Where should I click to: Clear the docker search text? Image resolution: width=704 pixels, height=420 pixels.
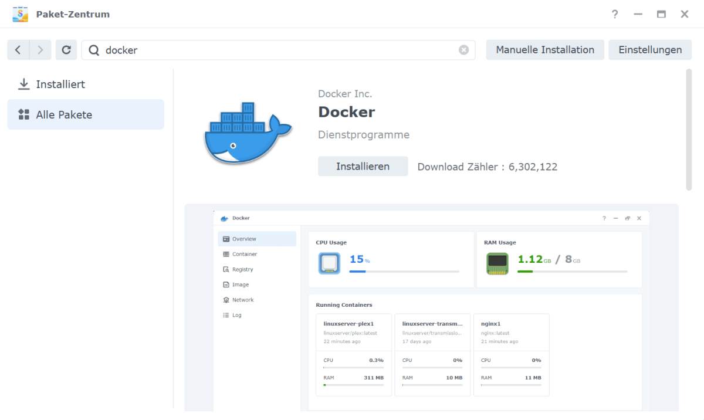tap(463, 50)
